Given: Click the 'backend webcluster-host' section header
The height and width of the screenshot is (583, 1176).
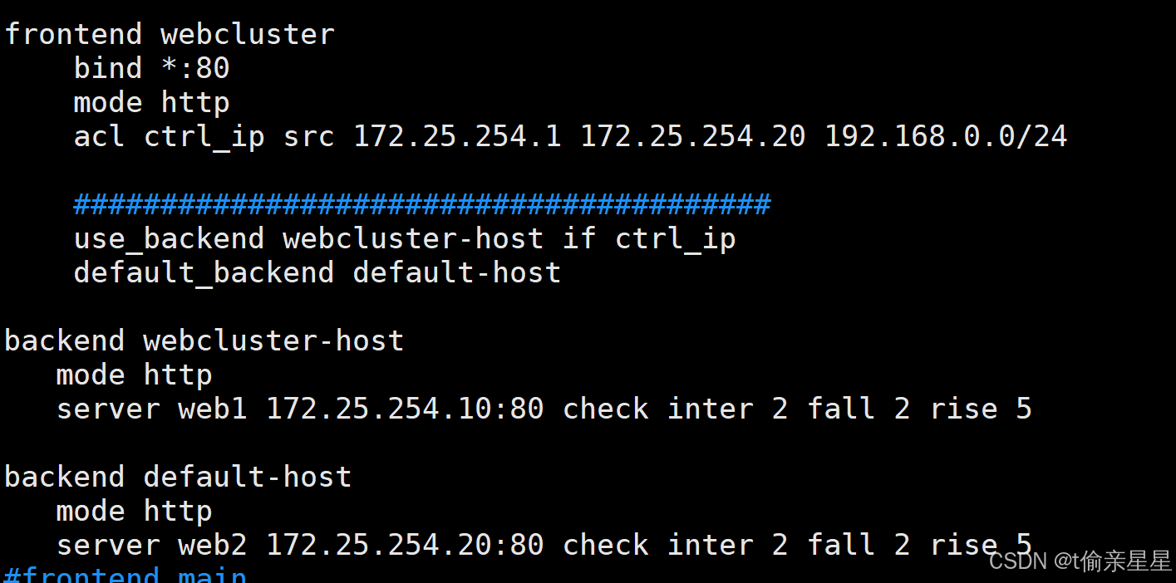Looking at the screenshot, I should click(204, 341).
